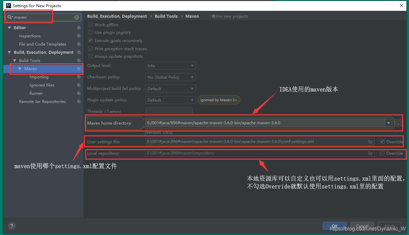
Task: Click Build Tools breadcrumb
Action: click(166, 16)
